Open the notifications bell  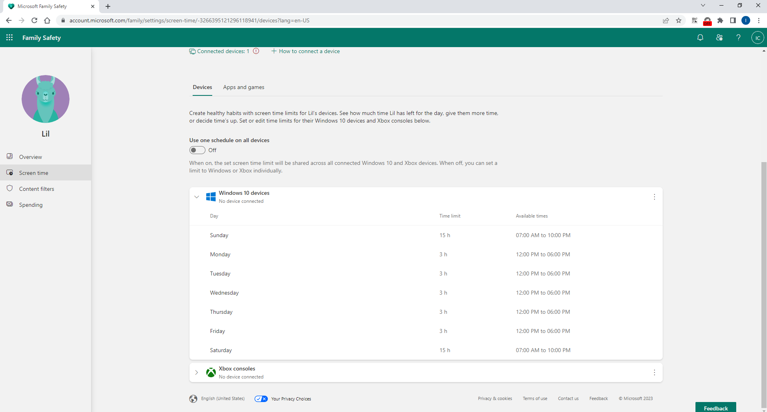[x=700, y=38]
